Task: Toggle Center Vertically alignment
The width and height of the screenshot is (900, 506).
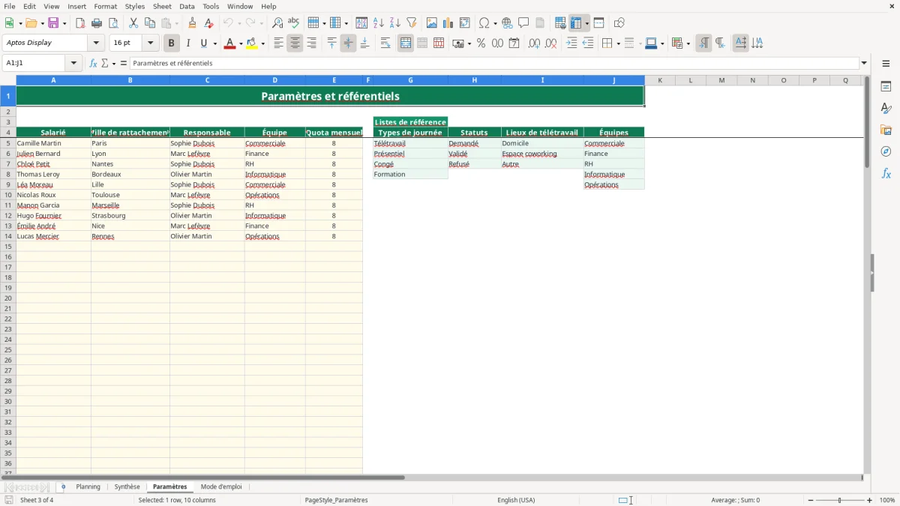Action: pos(348,43)
